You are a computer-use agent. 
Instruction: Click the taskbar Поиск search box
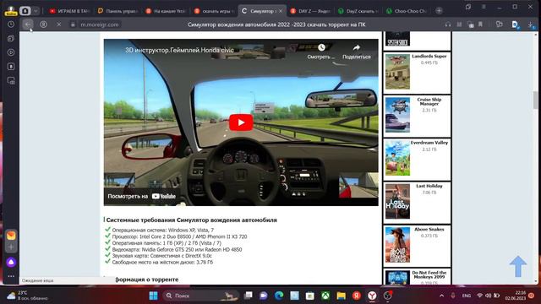(x=200, y=296)
